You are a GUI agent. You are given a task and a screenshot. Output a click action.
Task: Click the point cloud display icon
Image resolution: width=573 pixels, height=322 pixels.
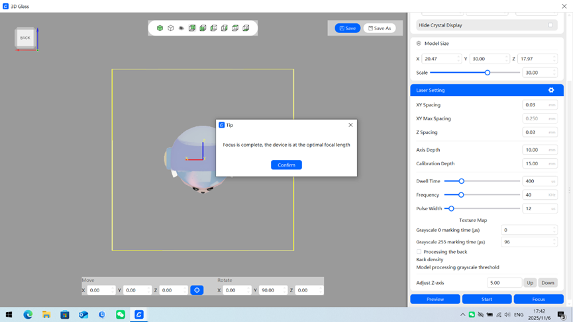(x=181, y=28)
